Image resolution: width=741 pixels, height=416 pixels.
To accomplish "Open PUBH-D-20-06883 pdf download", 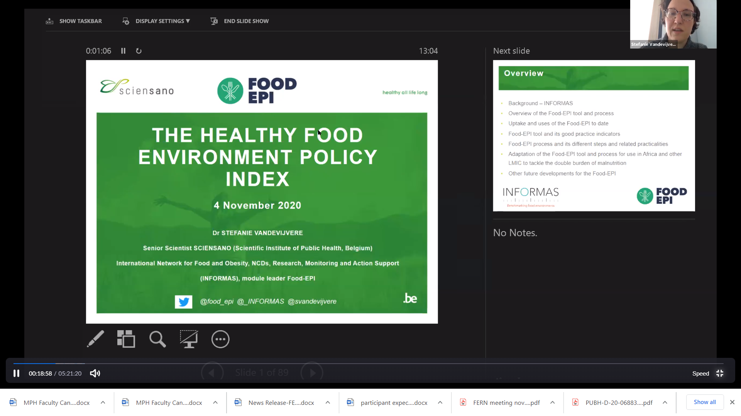I will [619, 403].
